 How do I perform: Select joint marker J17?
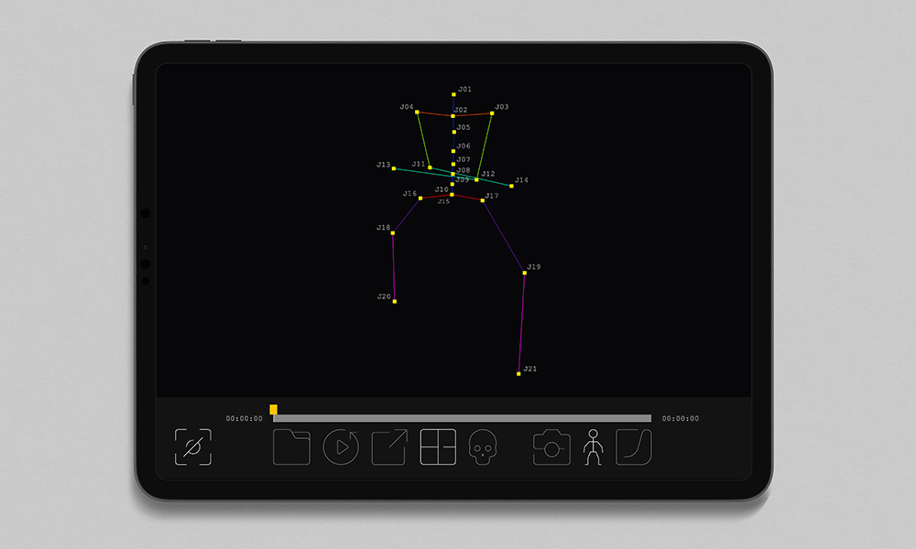[483, 200]
